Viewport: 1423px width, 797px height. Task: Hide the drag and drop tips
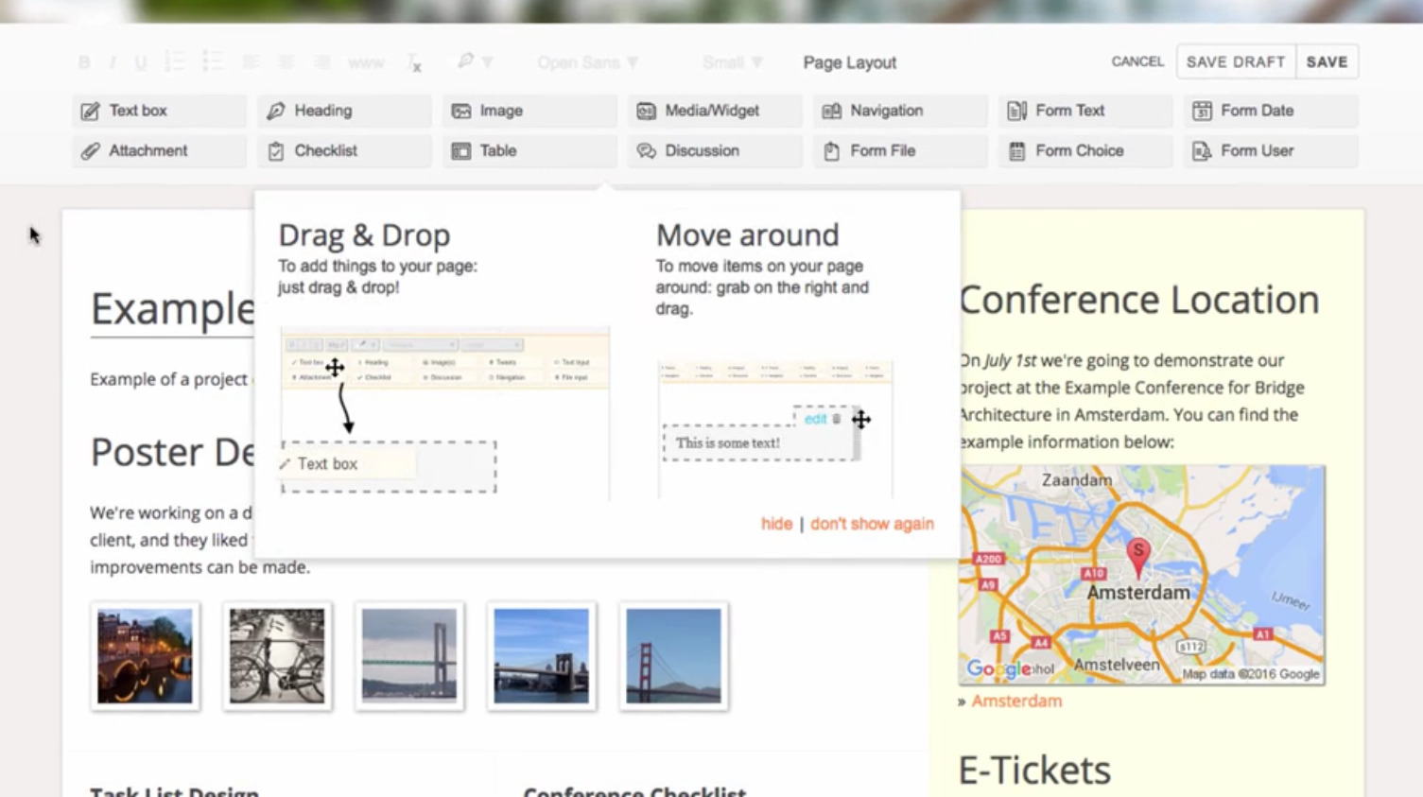776,524
